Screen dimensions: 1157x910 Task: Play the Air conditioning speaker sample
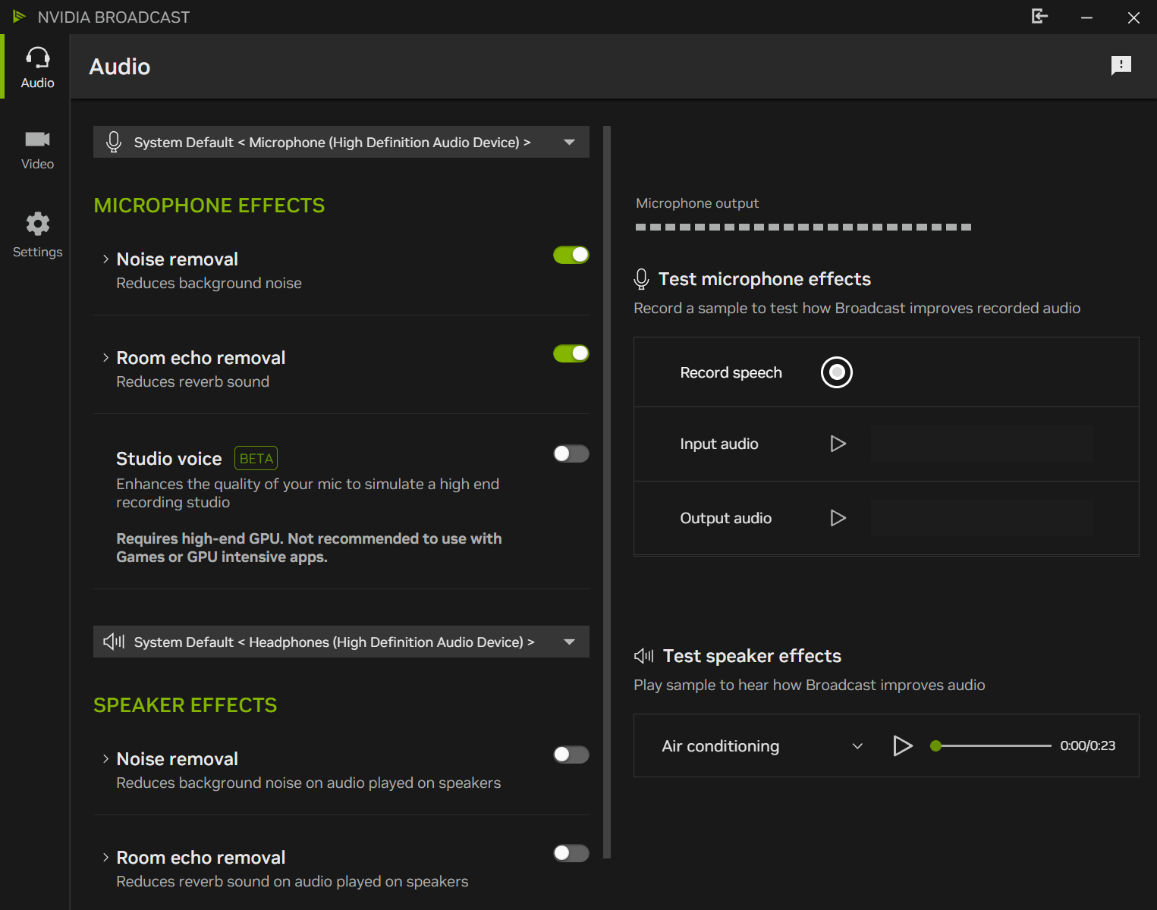[902, 745]
